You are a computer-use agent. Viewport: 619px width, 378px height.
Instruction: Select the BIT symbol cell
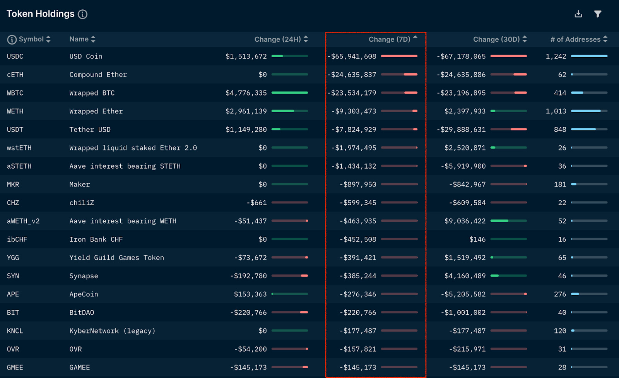pos(13,313)
